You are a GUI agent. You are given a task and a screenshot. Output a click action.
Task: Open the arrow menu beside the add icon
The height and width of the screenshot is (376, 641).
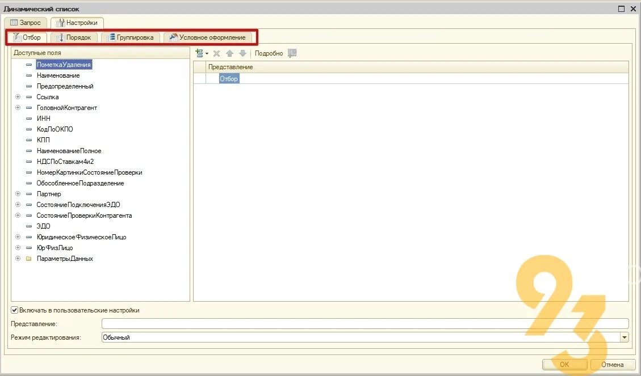pyautogui.click(x=207, y=53)
